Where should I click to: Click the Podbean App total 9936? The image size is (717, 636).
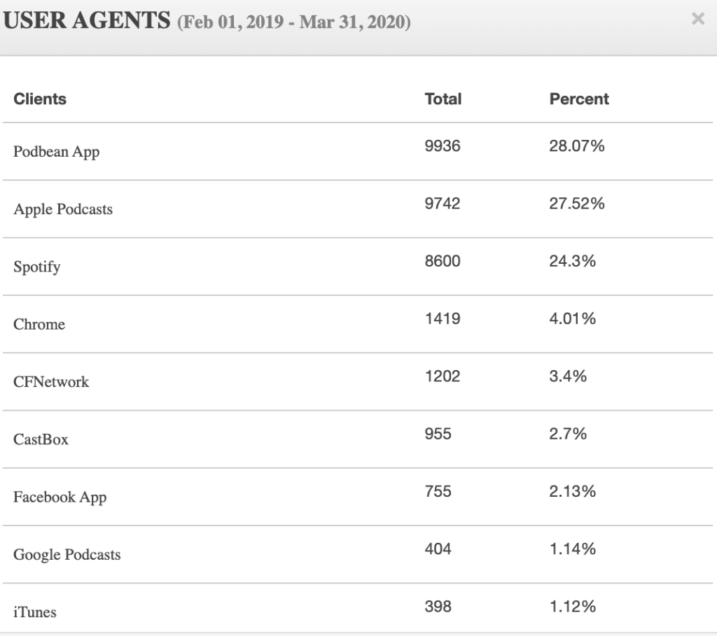coord(443,146)
